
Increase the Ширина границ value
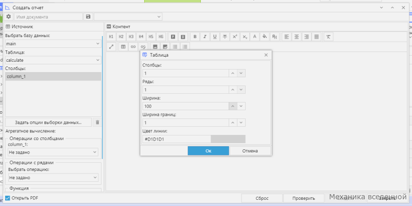(x=233, y=123)
